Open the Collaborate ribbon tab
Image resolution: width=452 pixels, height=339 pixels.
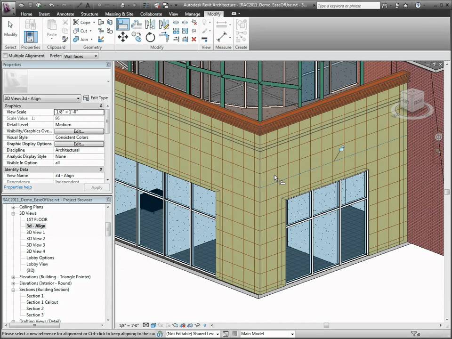pos(151,14)
